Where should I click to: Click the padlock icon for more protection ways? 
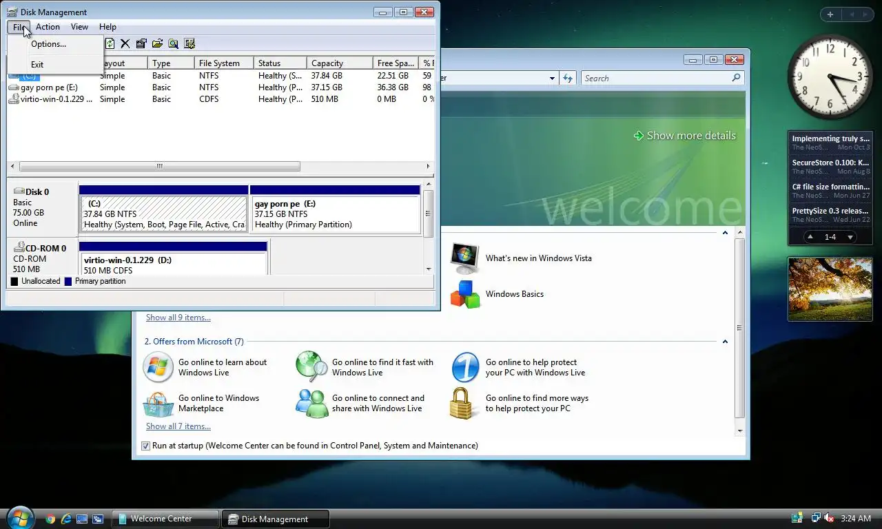coord(462,404)
